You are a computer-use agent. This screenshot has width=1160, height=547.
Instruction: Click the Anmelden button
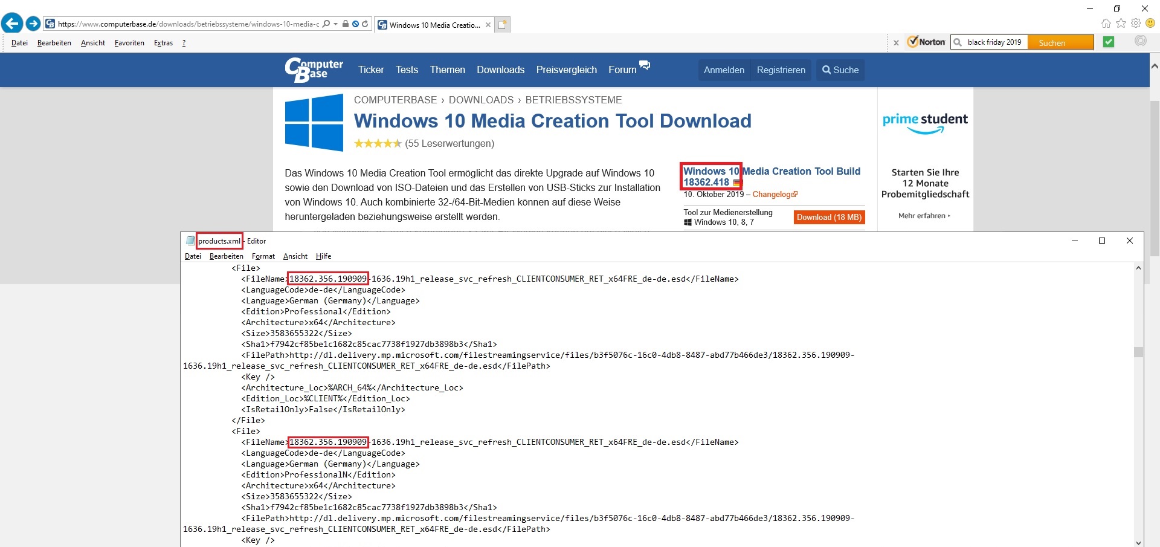pos(724,70)
